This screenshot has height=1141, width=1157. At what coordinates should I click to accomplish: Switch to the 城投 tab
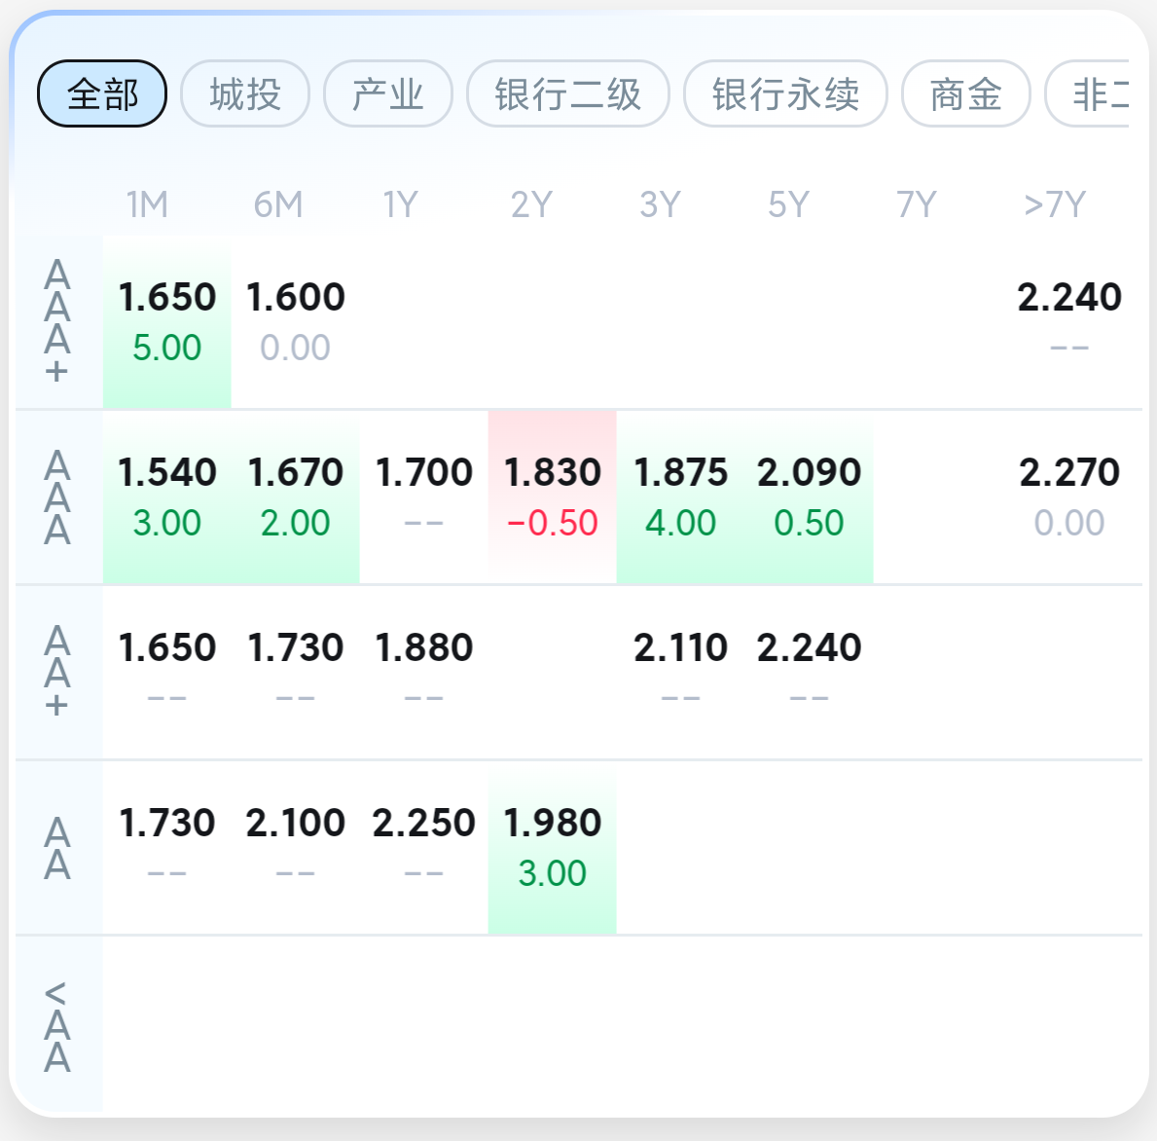pyautogui.click(x=245, y=94)
